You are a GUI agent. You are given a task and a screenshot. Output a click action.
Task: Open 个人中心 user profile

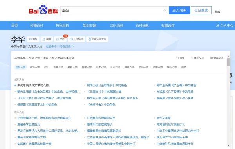tap(224, 25)
